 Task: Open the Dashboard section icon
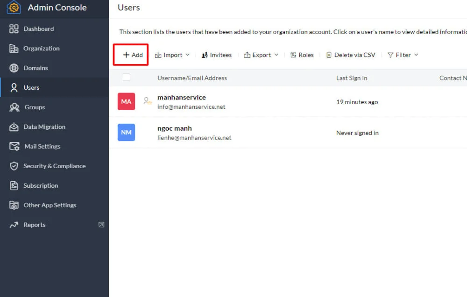tap(13, 28)
